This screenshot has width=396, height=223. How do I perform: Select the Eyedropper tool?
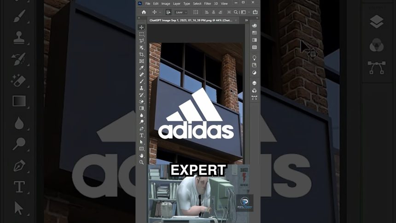[141, 68]
